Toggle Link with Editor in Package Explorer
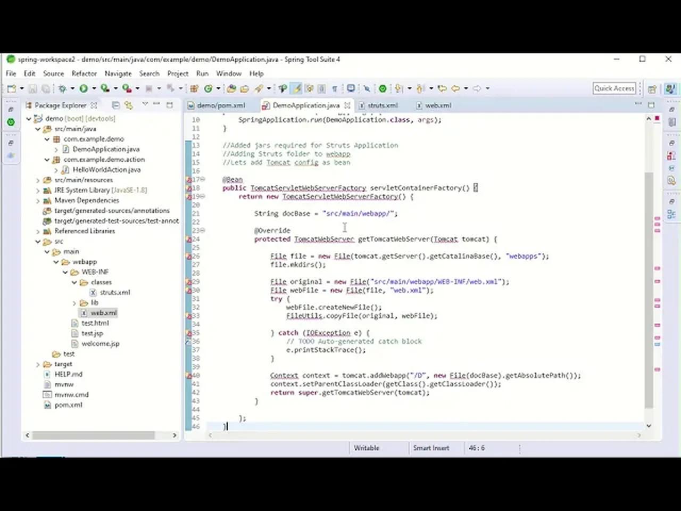681x511 pixels. [x=128, y=105]
